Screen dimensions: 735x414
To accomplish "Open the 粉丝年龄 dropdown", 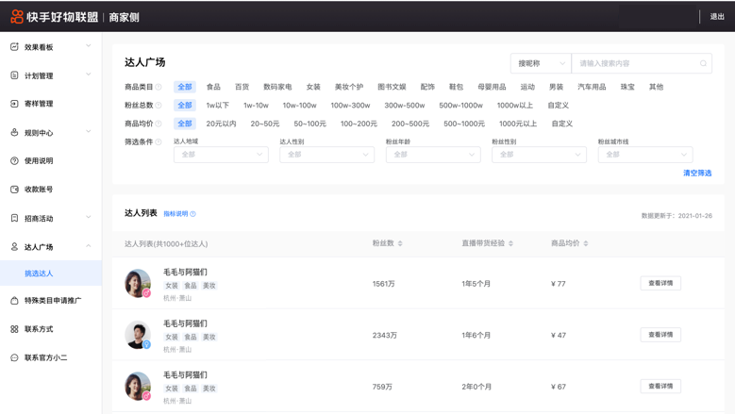I will (x=432, y=155).
